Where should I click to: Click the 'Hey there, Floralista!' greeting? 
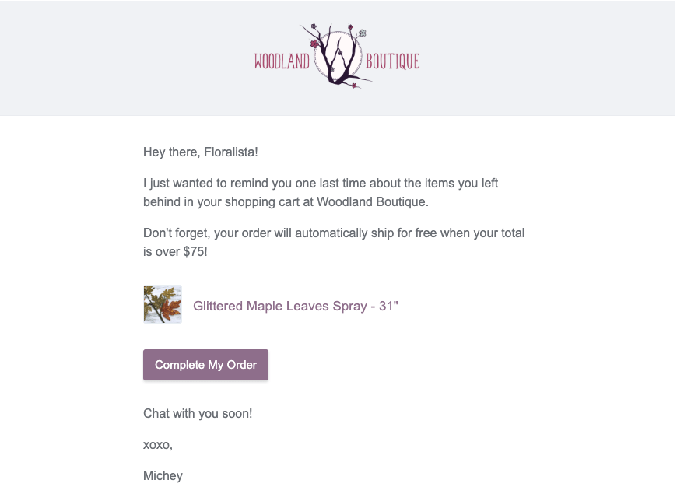(x=200, y=152)
